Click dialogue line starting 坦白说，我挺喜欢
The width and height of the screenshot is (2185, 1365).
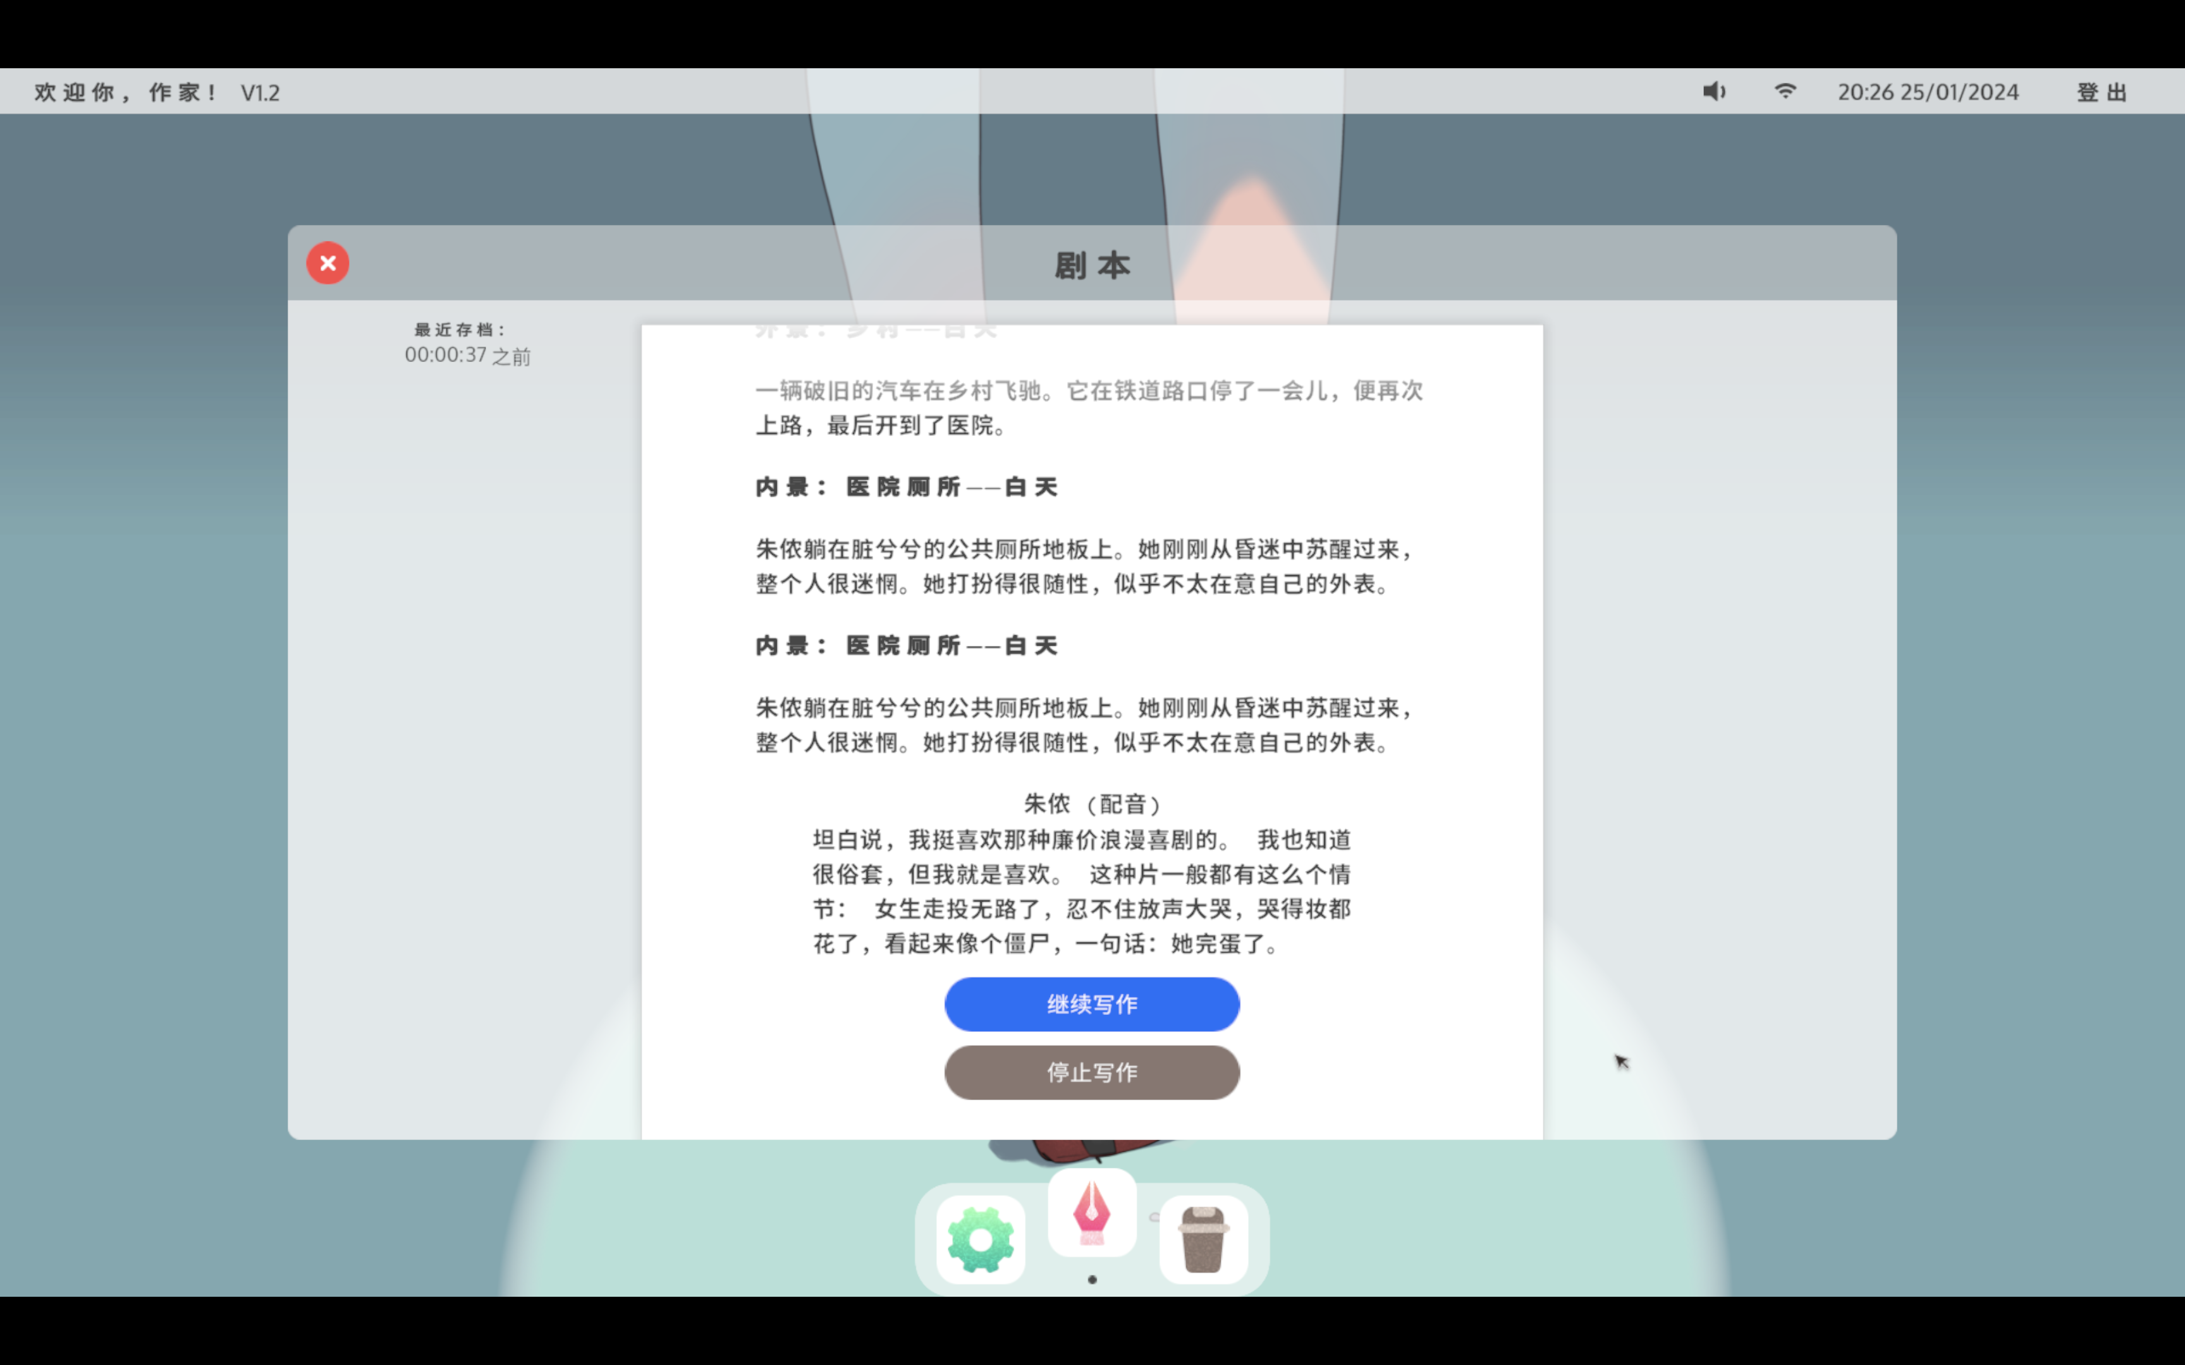1082,840
